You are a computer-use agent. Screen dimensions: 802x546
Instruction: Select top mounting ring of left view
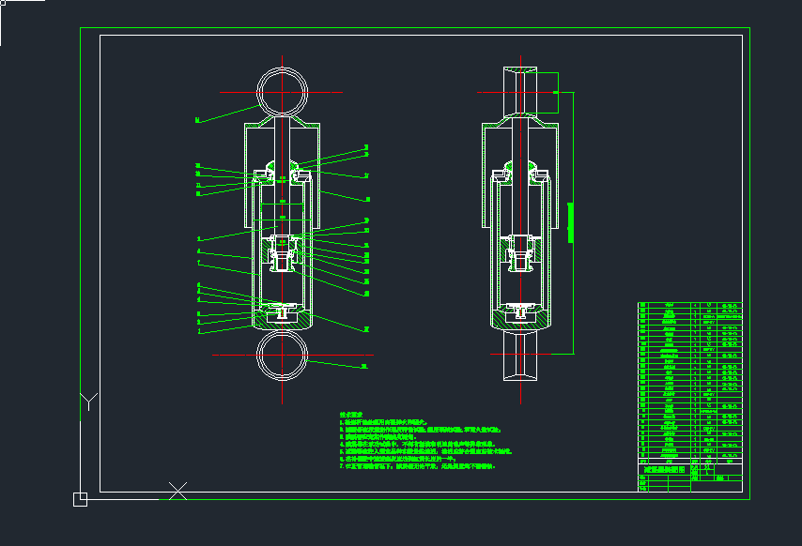click(283, 92)
